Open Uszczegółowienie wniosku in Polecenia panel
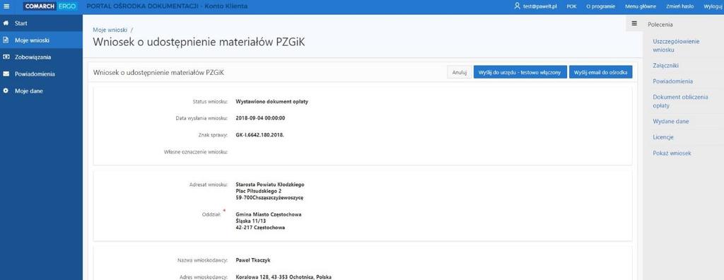This screenshot has height=280, width=724. (676, 45)
